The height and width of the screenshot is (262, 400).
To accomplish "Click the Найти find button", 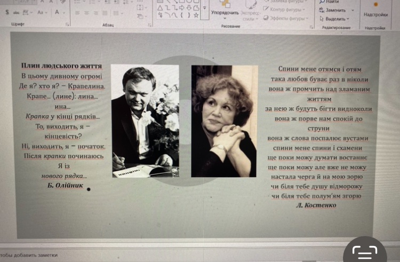I will (x=329, y=2).
